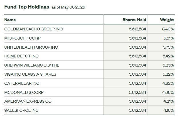The image size is (180, 118).
Task: Click shares held value for Goldman Sachs
Action: coord(138,29)
